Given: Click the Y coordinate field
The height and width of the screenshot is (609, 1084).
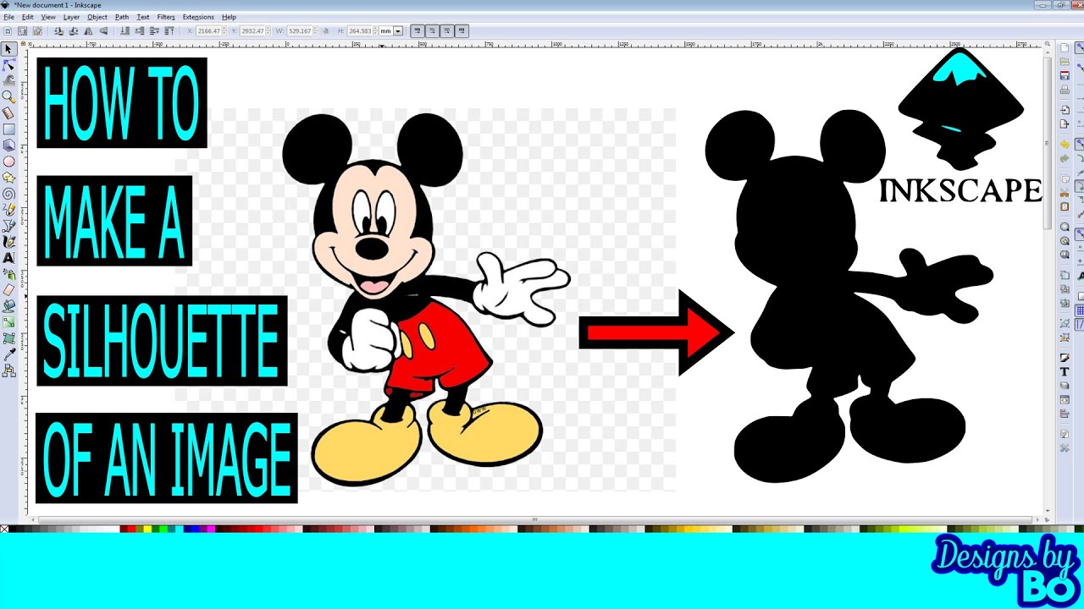Looking at the screenshot, I should (253, 31).
